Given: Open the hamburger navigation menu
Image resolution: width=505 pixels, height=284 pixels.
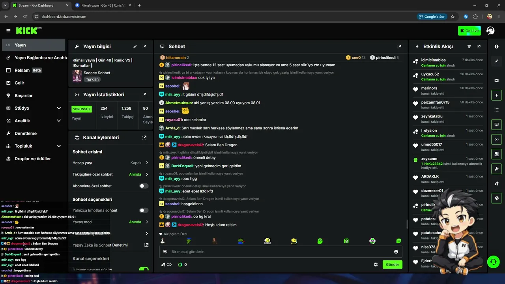Looking at the screenshot, I should pos(8,31).
